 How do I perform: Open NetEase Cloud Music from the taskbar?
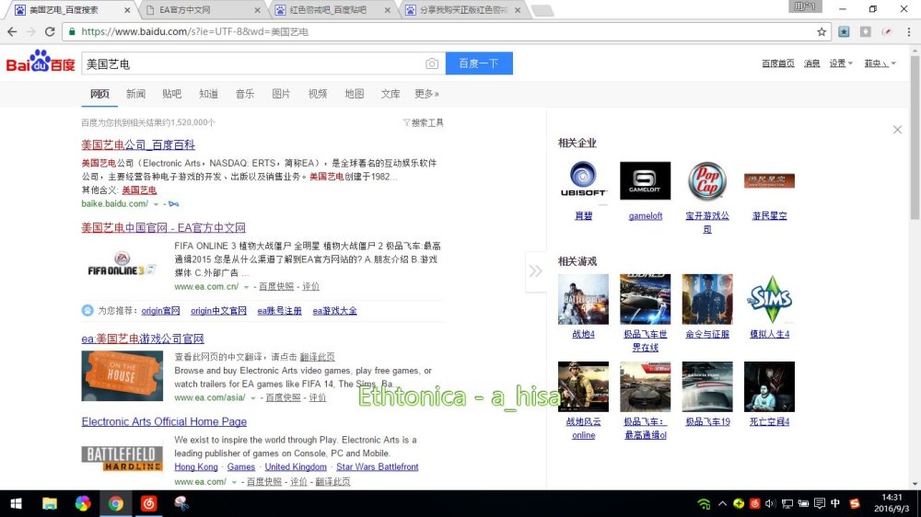pos(148,503)
